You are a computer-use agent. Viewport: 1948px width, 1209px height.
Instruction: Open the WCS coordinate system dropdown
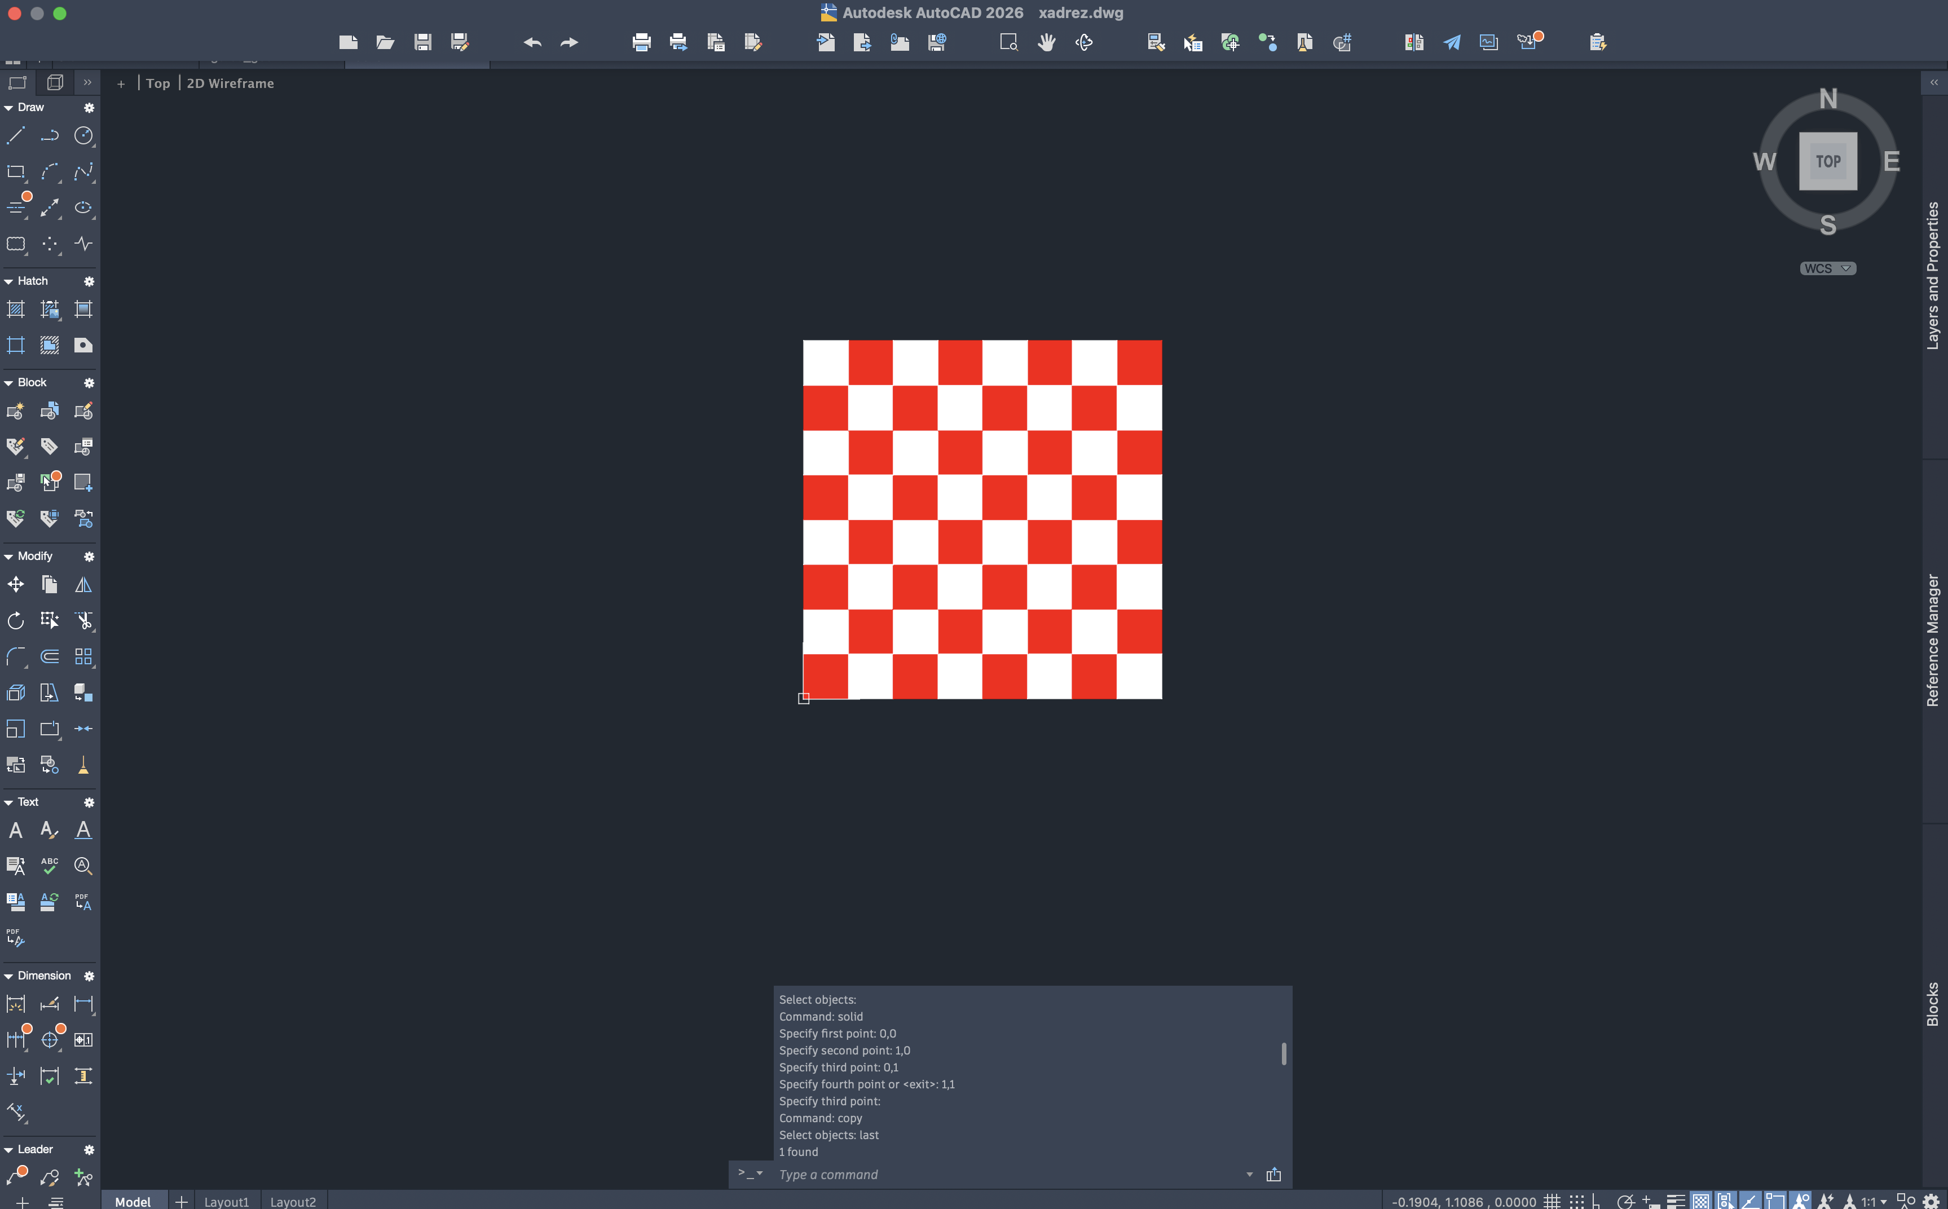[x=1827, y=268]
